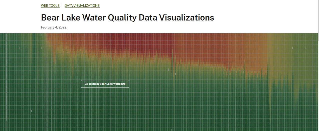Click the Go to main Bear Lake webpage button

105,84
